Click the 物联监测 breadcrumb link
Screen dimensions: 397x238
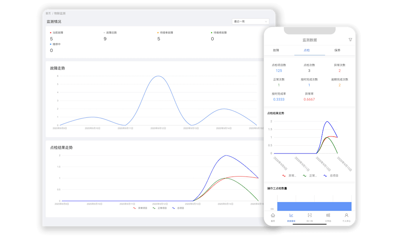click(60, 13)
